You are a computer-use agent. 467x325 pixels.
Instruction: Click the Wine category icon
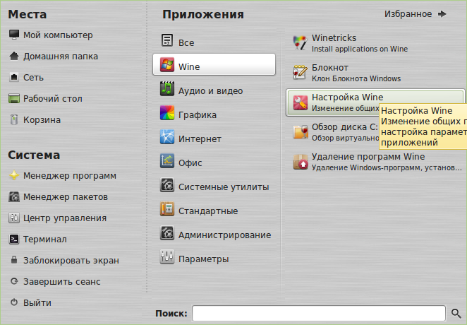pyautogui.click(x=167, y=65)
